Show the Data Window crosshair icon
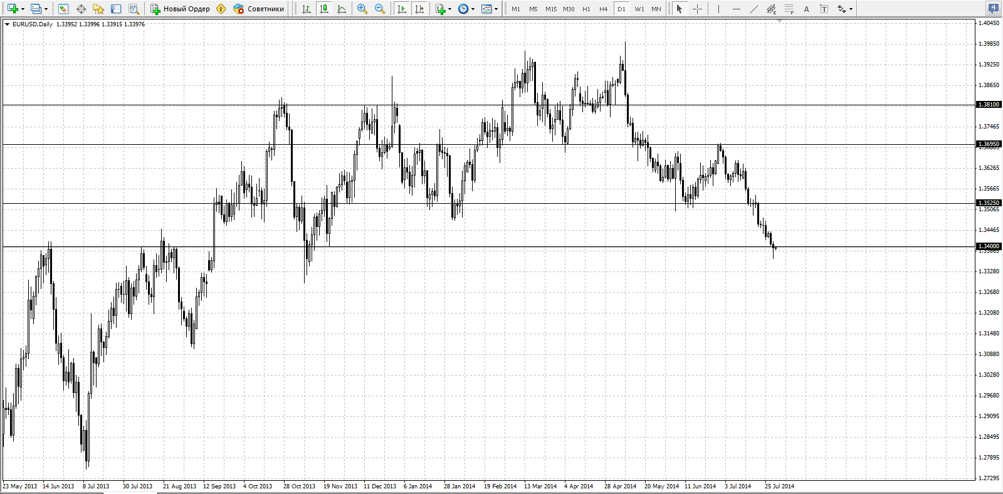Screen dimensions: 1003x494 [81, 9]
